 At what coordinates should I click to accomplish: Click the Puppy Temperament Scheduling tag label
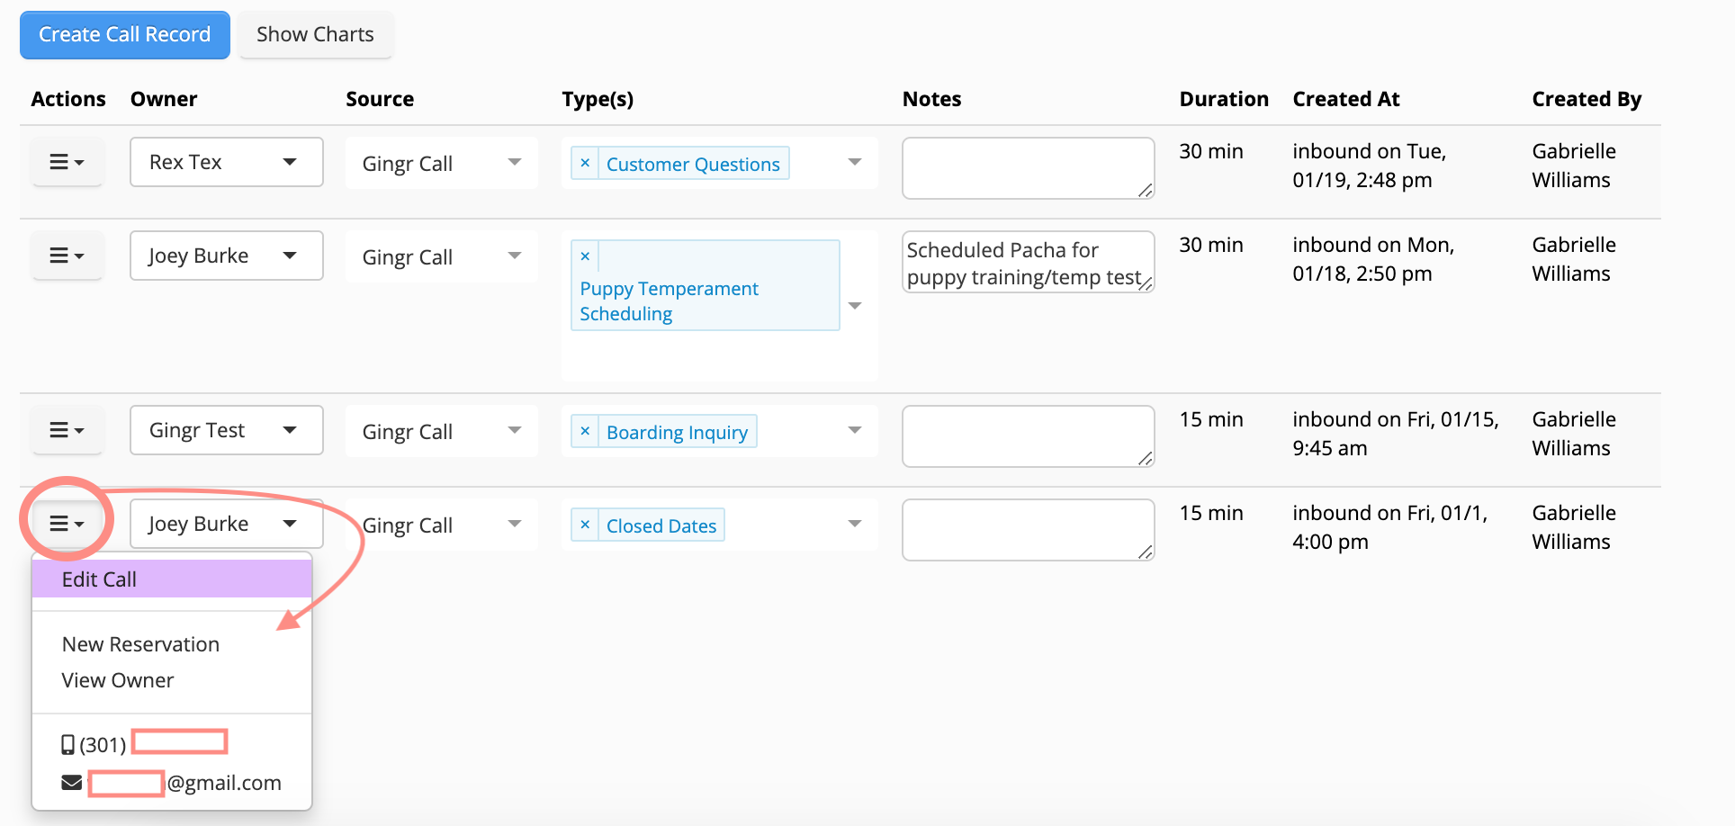point(669,301)
